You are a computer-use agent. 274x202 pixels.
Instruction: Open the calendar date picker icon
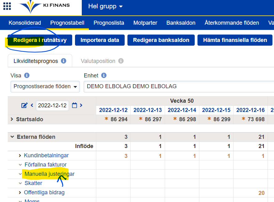point(74,105)
